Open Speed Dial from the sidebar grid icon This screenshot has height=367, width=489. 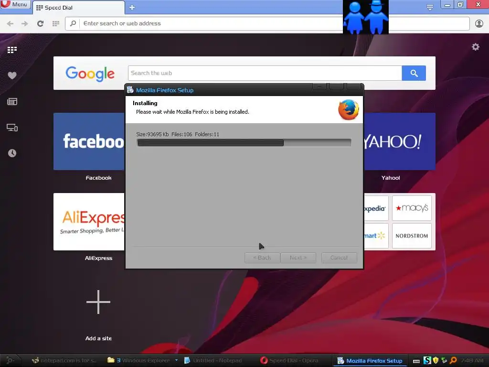(x=12, y=50)
